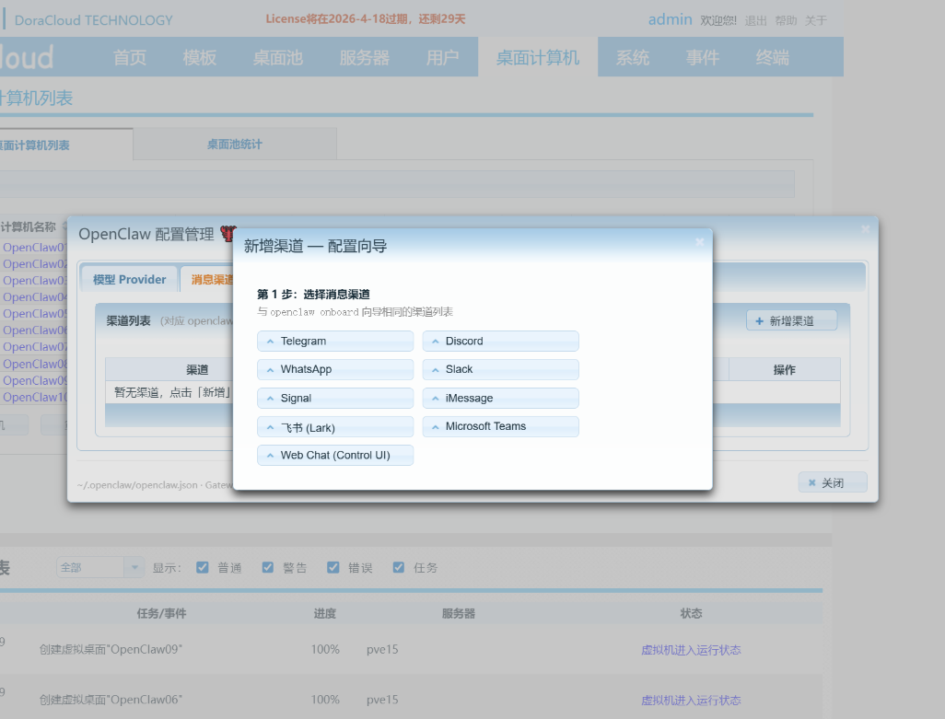945x719 pixels.
Task: Click the arrow icon on the Web Chat button
Action: (270, 456)
